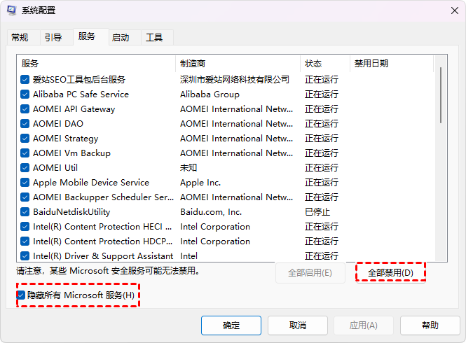Image resolution: width=466 pixels, height=343 pixels.
Task: Toggle the Alibaba PC Safe Service checkbox
Action: (25, 94)
